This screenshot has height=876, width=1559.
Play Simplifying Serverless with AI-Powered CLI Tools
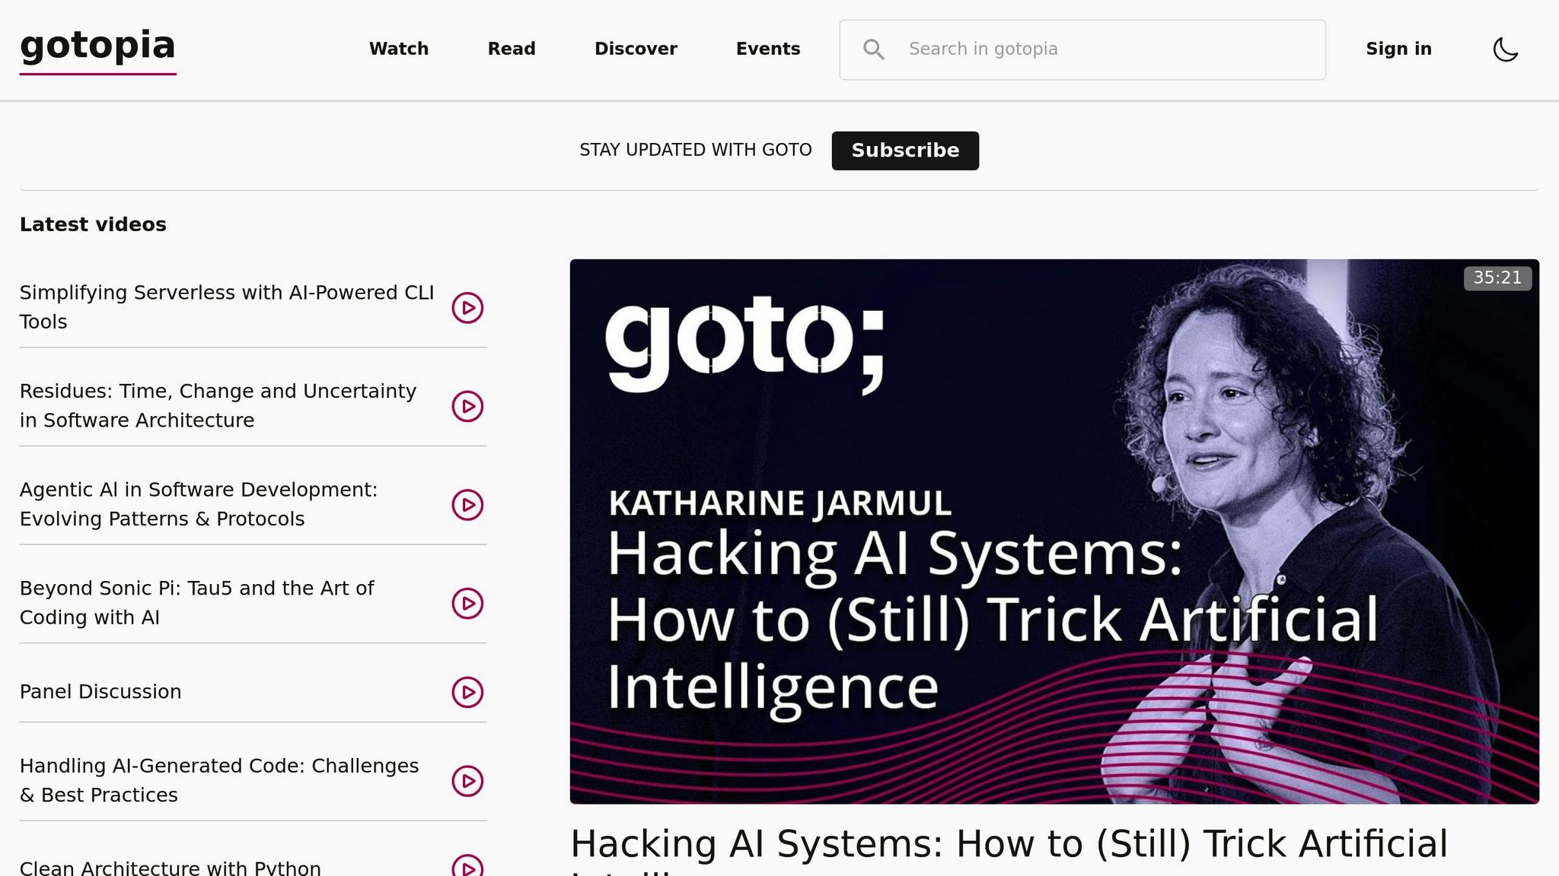click(467, 308)
